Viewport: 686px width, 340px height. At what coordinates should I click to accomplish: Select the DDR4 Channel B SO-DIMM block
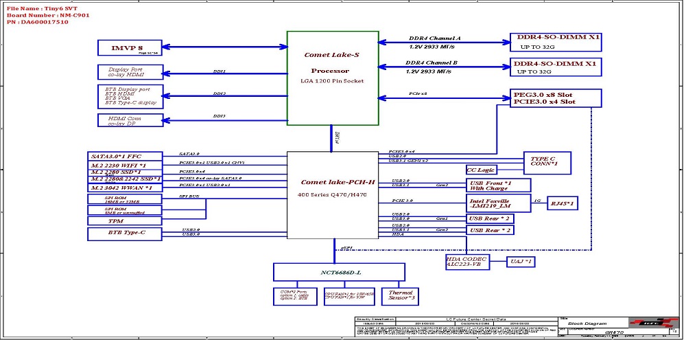pos(556,67)
